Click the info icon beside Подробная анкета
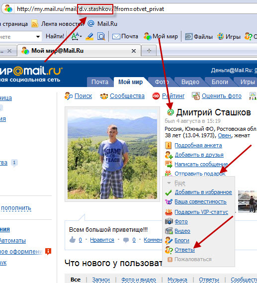This screenshot has width=257, height=283. [x=168, y=145]
